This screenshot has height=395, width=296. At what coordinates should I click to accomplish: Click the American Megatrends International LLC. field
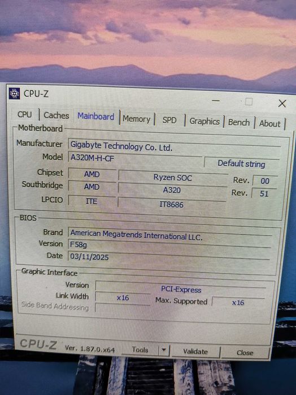pyautogui.click(x=170, y=235)
